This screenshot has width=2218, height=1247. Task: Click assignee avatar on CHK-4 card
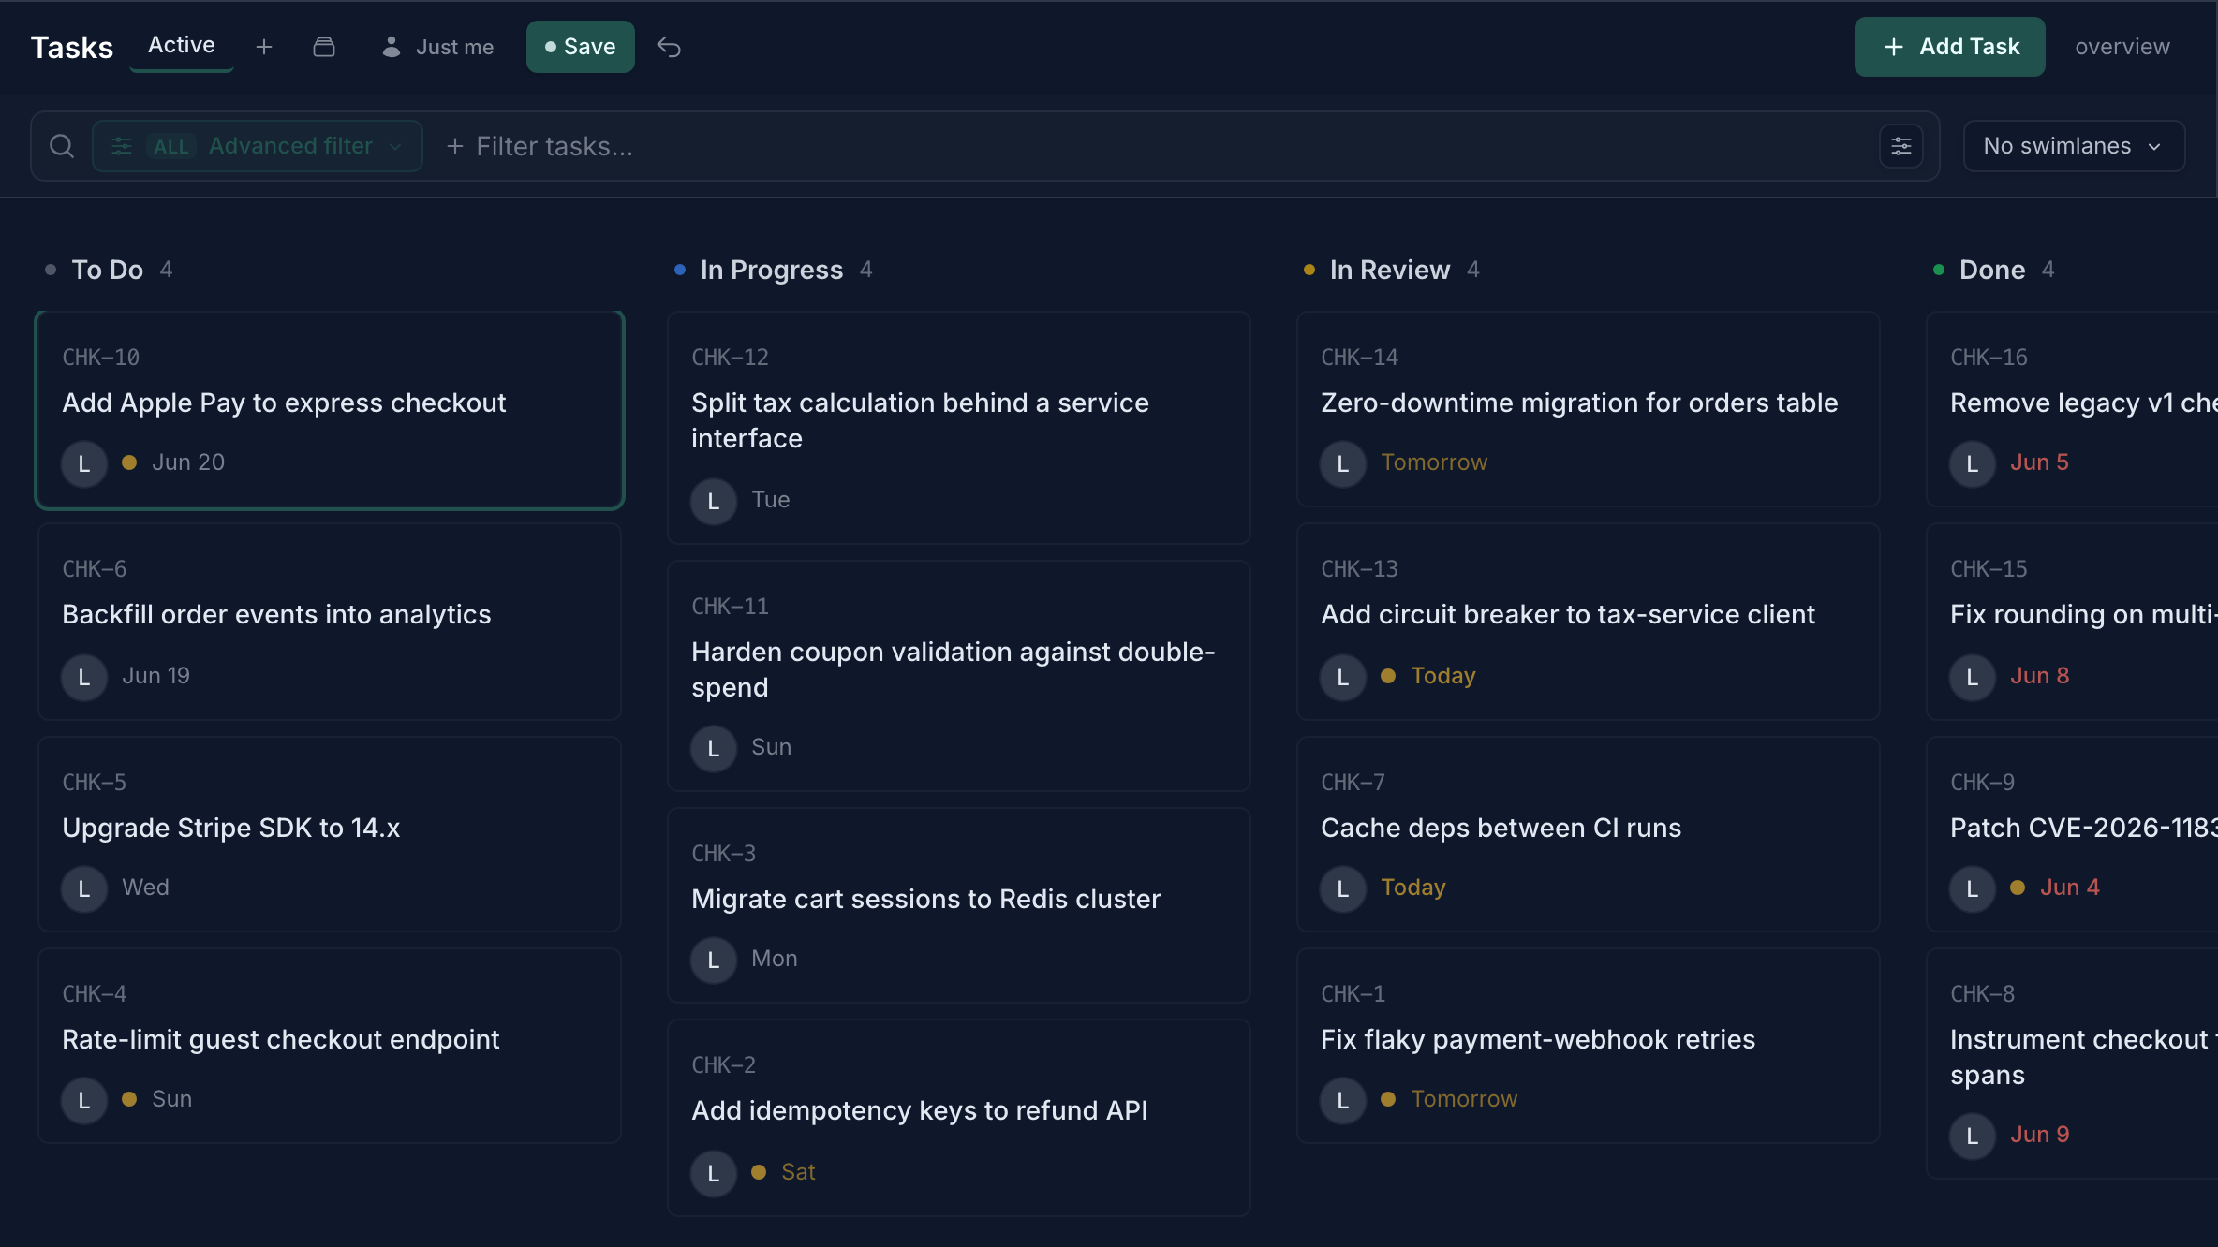(x=84, y=1100)
